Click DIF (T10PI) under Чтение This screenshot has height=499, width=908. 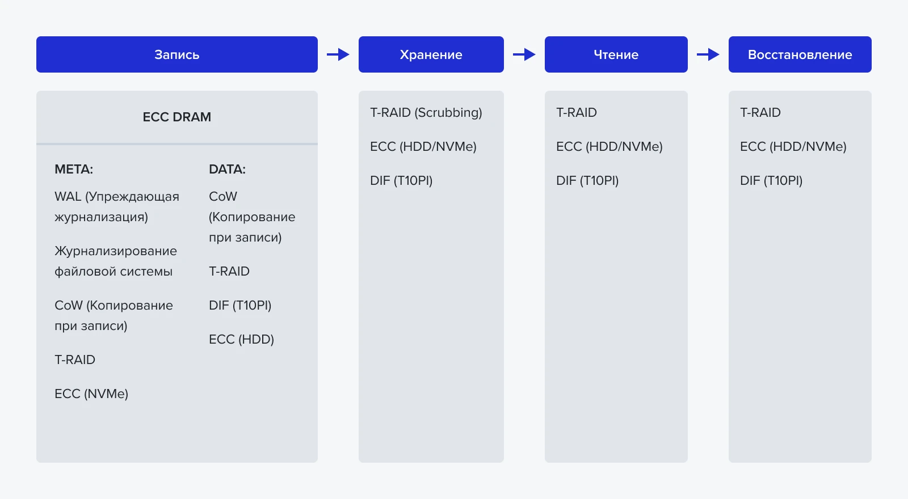point(587,180)
